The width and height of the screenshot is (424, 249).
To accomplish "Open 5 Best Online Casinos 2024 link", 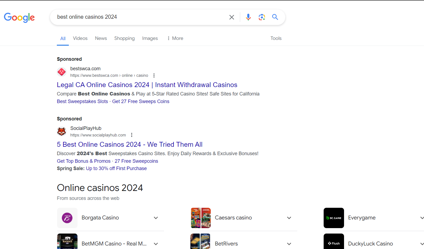I will pyautogui.click(x=129, y=144).
